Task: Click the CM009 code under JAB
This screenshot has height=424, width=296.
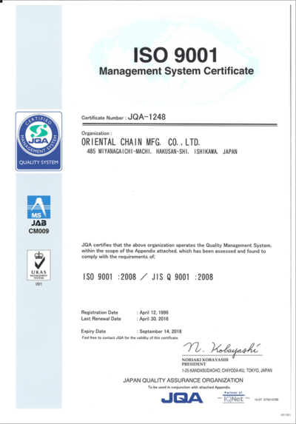Action: (38, 231)
